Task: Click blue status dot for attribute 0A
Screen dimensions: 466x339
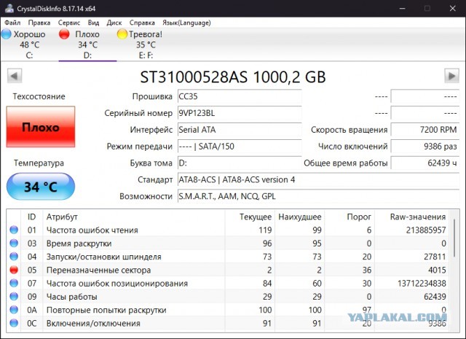Action: pos(14,310)
